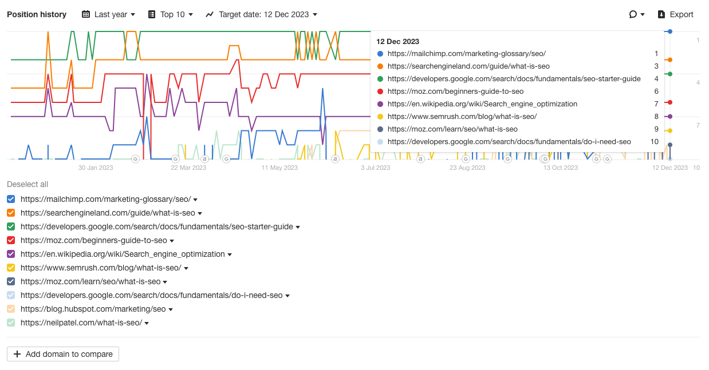This screenshot has width=709, height=370.
Task: Toggle the neilpatel.com what-is-seo checkbox
Action: click(11, 323)
